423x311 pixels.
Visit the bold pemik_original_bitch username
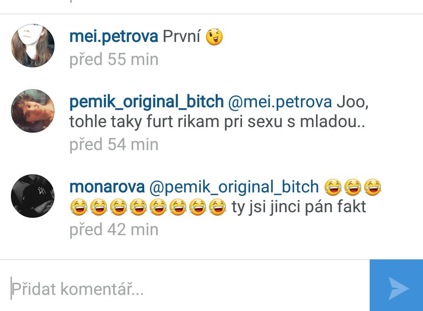(147, 102)
